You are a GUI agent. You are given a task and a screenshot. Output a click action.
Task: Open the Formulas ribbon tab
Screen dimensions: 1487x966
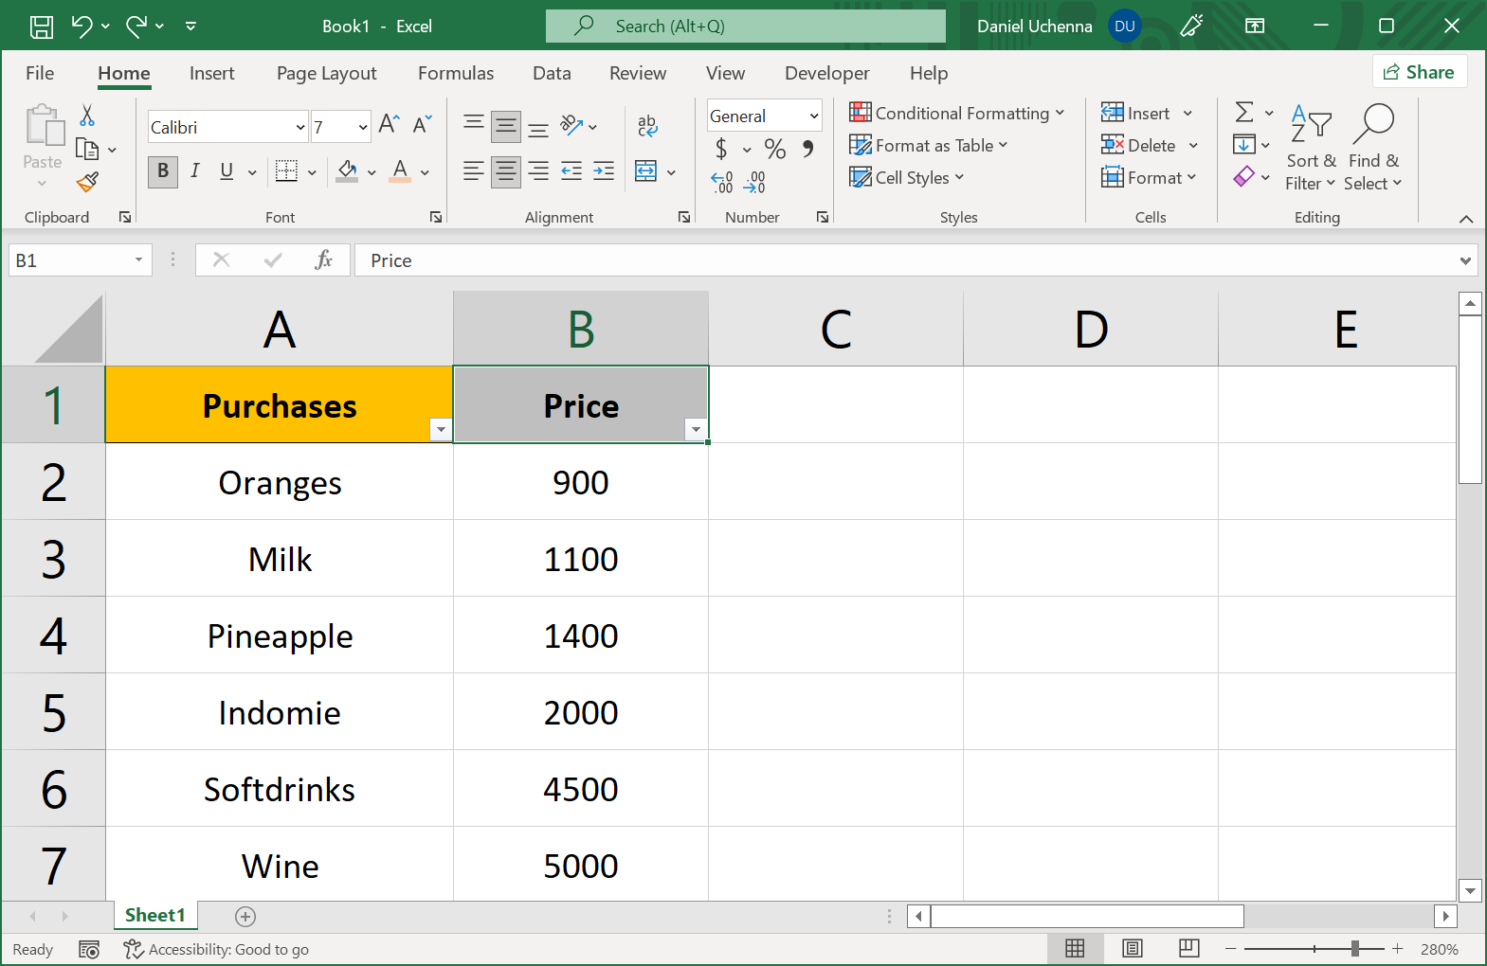click(x=456, y=73)
